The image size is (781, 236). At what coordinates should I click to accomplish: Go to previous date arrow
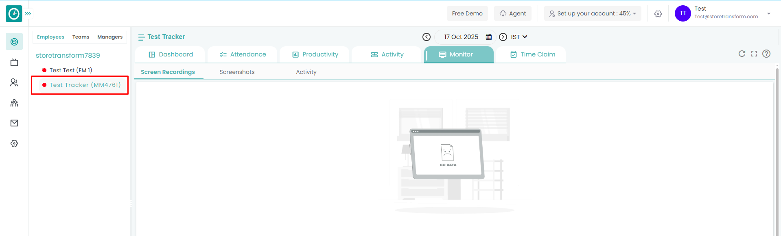click(x=427, y=37)
